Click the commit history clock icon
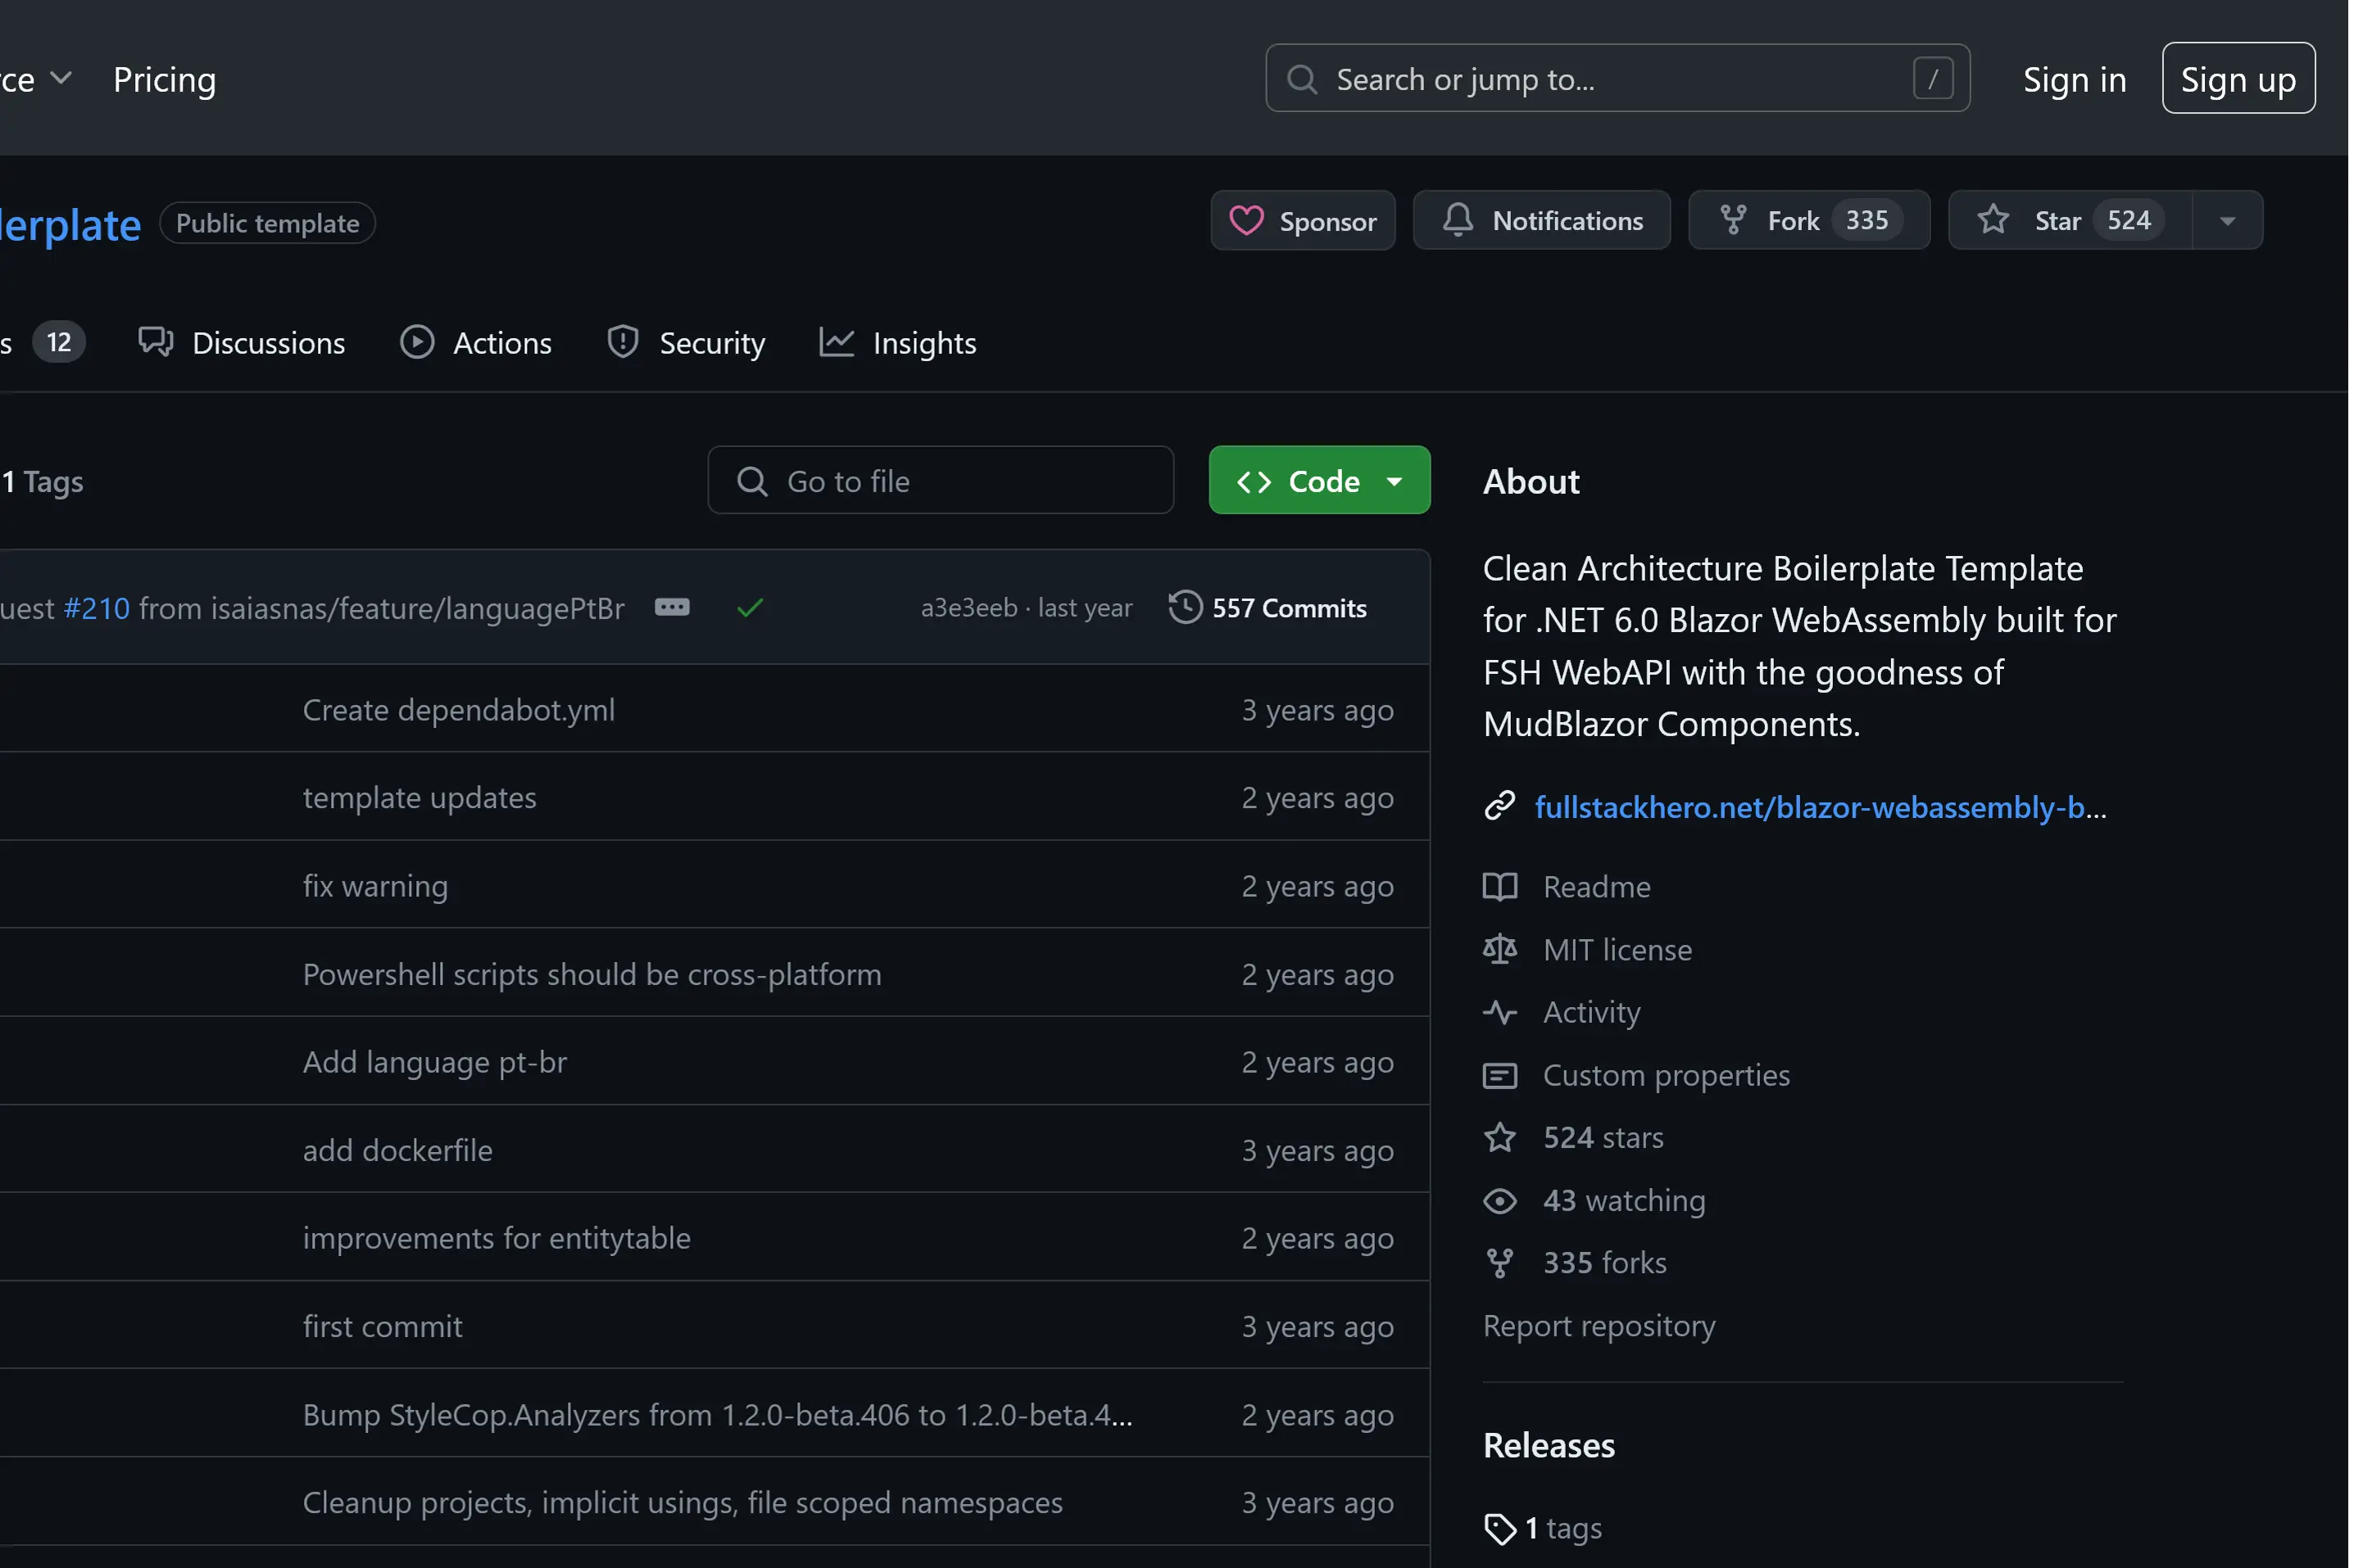Viewport: 2354px width, 1568px height. tap(1185, 608)
